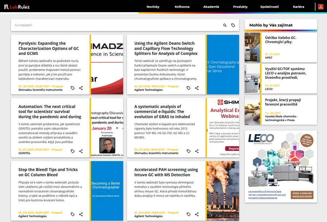Share the Accelerated PAH screening webinar
The width and height of the screenshot is (327, 222).
tap(197, 214)
